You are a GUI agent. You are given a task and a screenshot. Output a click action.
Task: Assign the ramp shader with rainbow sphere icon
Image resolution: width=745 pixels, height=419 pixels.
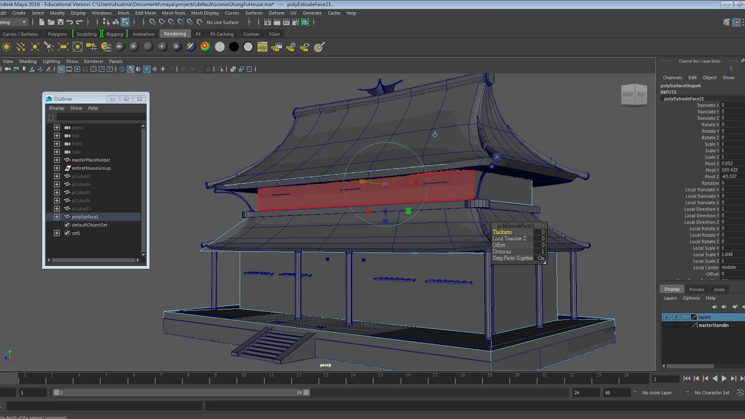(x=205, y=47)
